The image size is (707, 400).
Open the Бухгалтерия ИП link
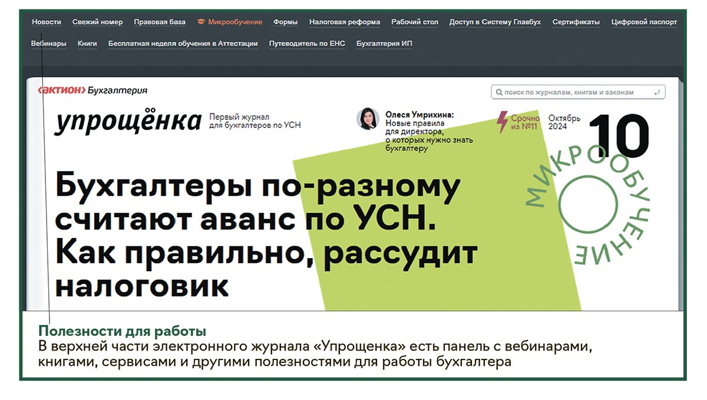click(384, 44)
